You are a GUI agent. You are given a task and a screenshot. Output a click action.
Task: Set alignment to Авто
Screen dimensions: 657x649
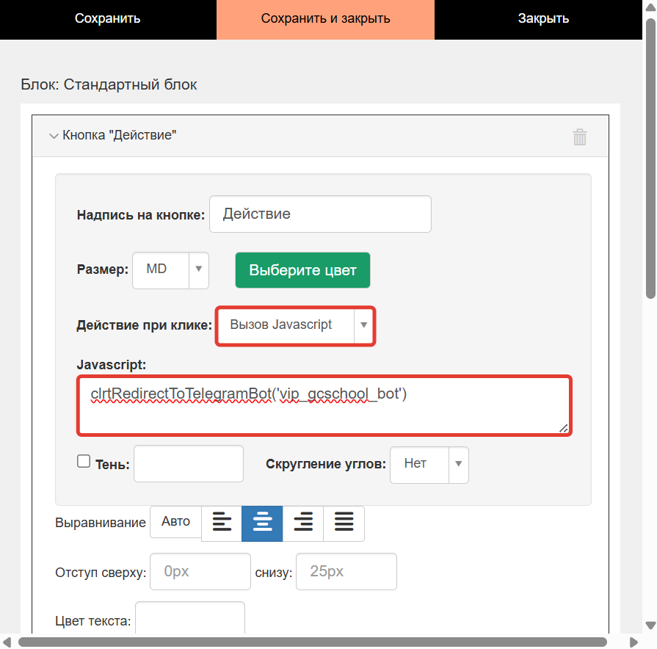pyautogui.click(x=175, y=523)
